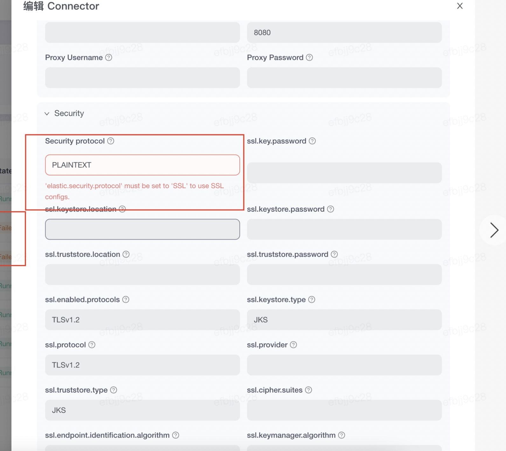Show help for ssl.enabled.protocols

coord(126,299)
